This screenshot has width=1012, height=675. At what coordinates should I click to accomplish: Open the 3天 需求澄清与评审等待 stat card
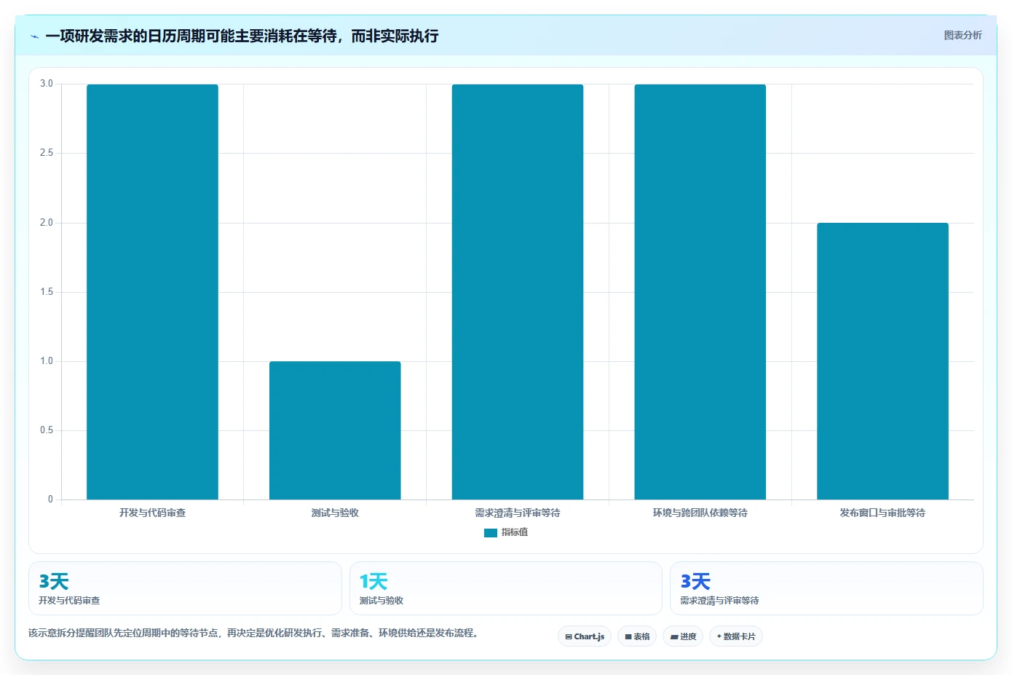[826, 588]
